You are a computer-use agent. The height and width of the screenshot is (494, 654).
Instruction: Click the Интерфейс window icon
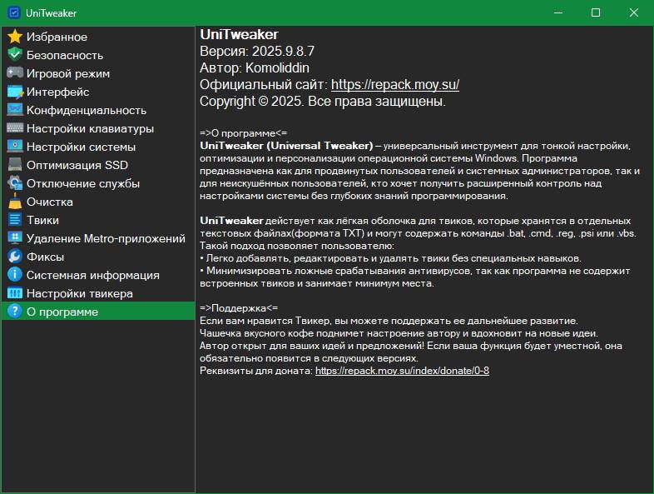[15, 92]
